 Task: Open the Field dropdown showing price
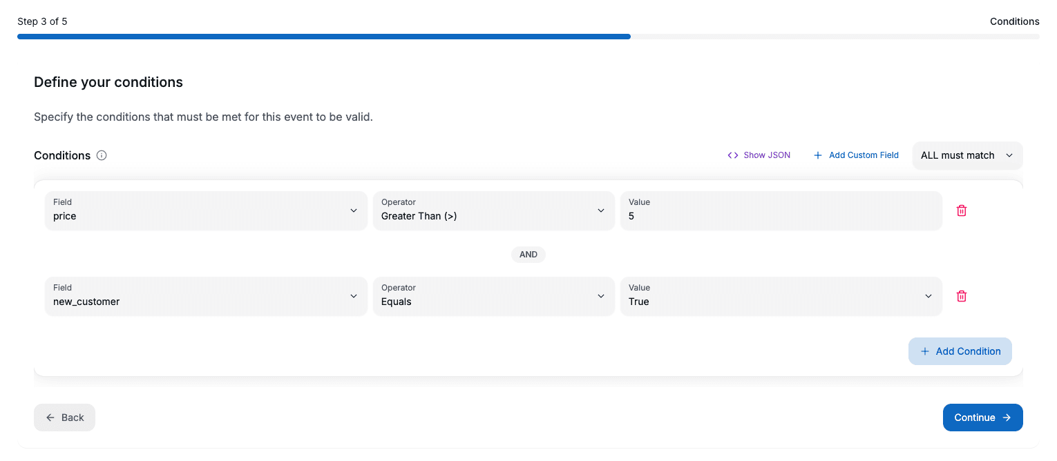click(206, 210)
